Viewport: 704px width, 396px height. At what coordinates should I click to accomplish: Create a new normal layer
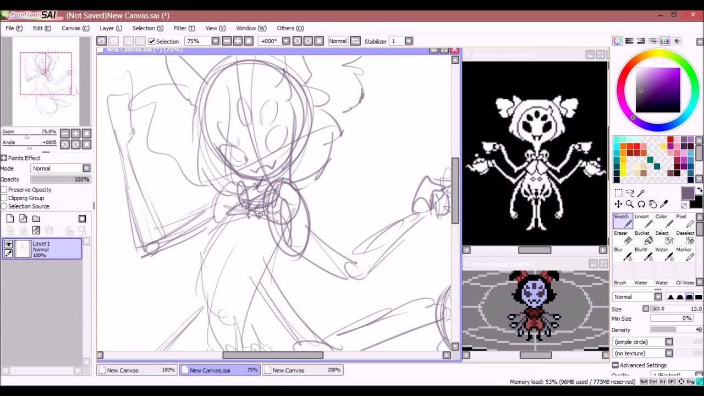10,218
